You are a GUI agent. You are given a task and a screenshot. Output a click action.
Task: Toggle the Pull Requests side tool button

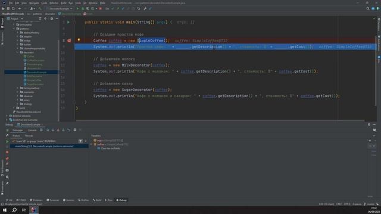click(x=2, y=168)
